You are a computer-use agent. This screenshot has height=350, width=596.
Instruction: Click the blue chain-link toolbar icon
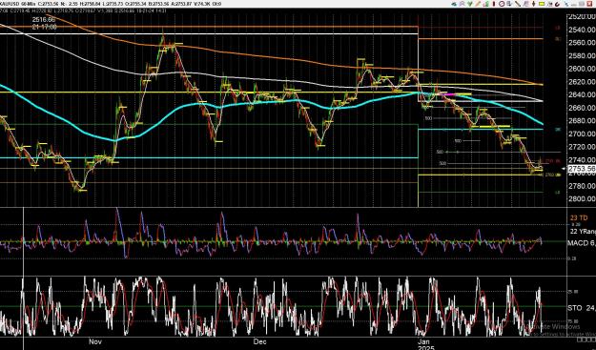pos(565,4)
